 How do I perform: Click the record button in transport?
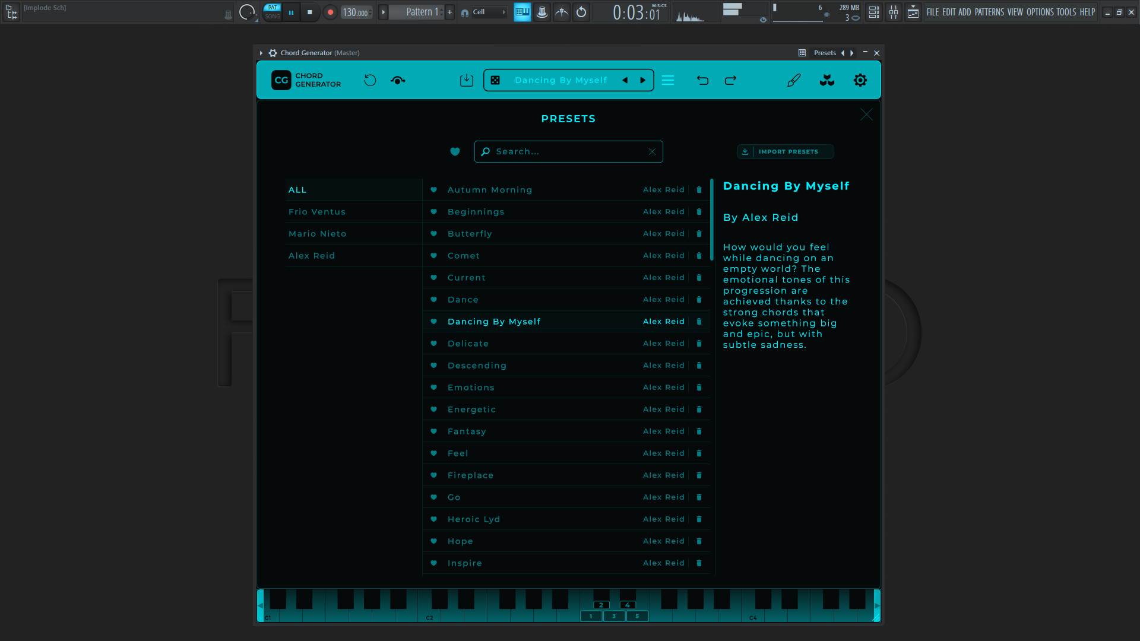click(331, 12)
